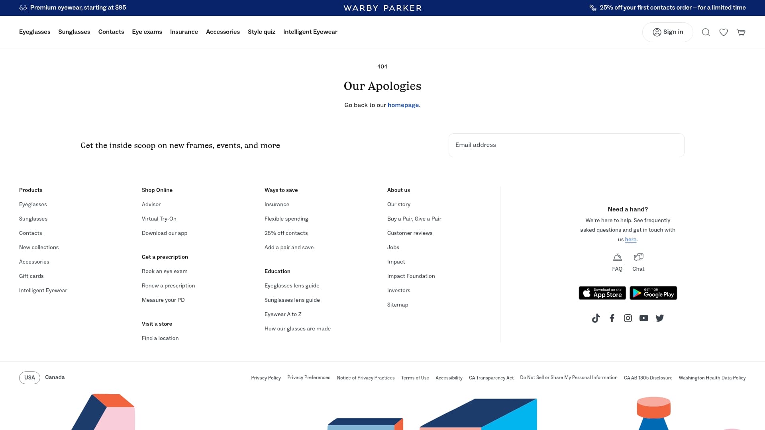Screen dimensions: 765x430
Task: Open Intelligent Eyewear in top navigation
Action: 310,32
